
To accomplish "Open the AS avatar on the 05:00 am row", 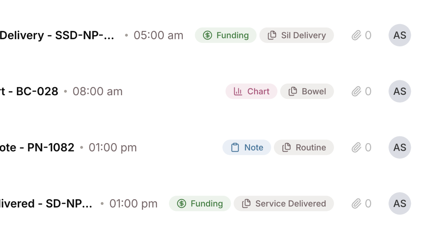I will [x=400, y=35].
